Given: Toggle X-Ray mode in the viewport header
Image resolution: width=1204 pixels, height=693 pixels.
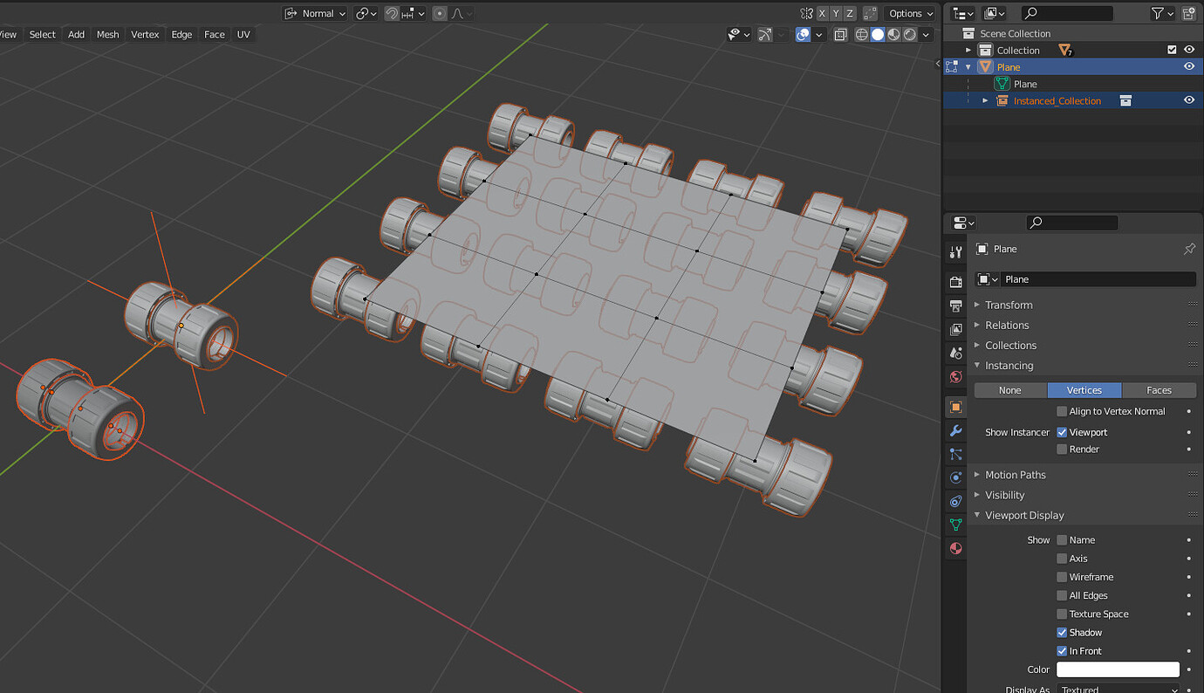Looking at the screenshot, I should pyautogui.click(x=840, y=34).
